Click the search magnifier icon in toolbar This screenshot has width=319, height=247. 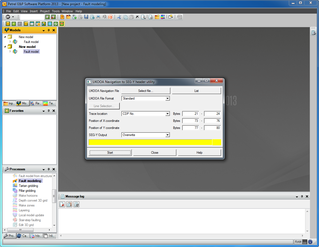point(47,17)
